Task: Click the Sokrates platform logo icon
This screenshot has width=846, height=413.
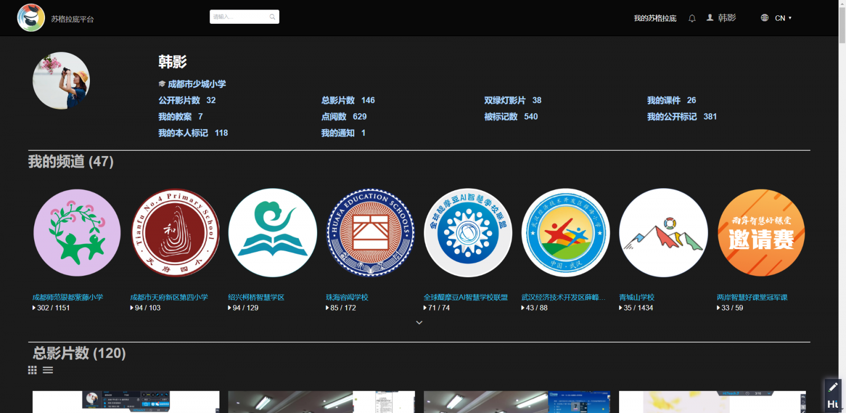Action: [31, 18]
